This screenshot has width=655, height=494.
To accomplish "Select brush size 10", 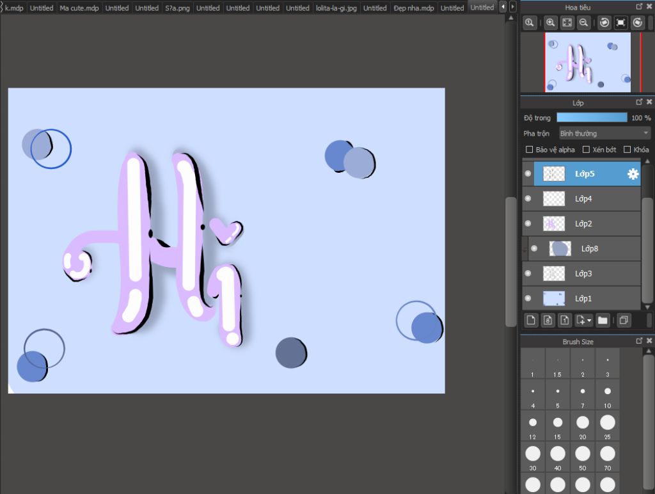I will [x=608, y=395].
